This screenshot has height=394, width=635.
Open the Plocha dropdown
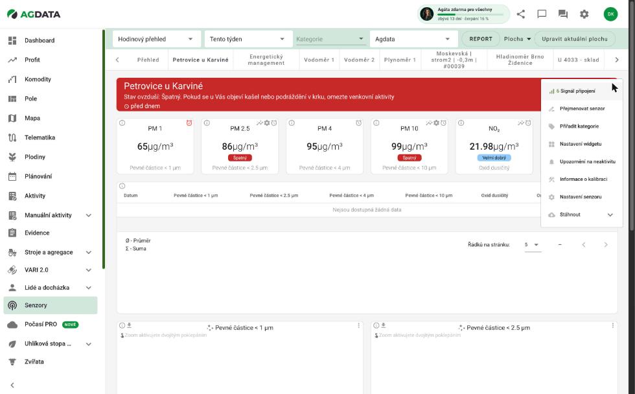click(517, 39)
